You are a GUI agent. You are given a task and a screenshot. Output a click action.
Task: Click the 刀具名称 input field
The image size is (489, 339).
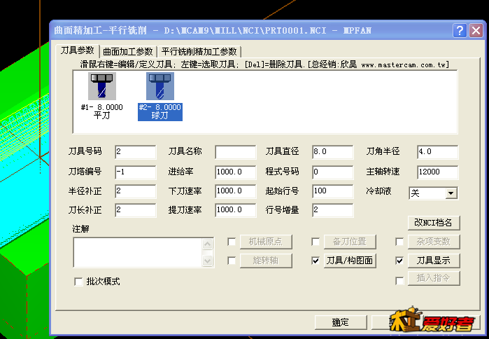point(236,152)
